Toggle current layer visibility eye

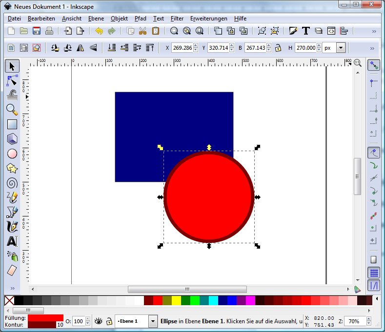[x=99, y=321]
